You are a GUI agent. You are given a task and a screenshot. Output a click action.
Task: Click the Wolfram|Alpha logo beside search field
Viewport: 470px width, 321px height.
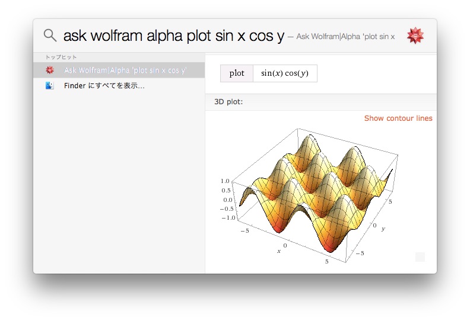coord(415,36)
